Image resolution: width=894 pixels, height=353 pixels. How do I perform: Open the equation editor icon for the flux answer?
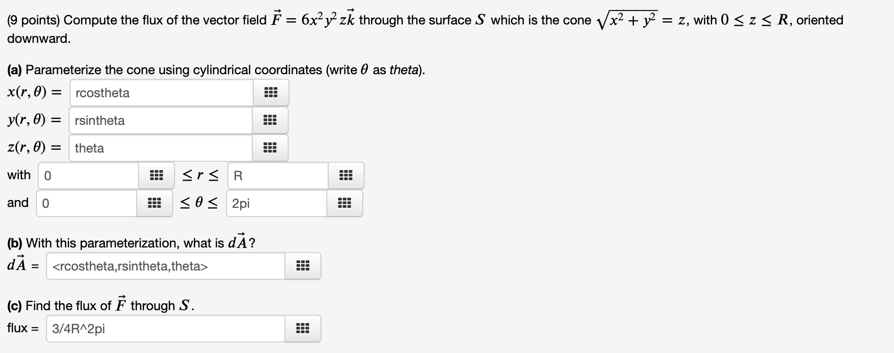point(303,329)
